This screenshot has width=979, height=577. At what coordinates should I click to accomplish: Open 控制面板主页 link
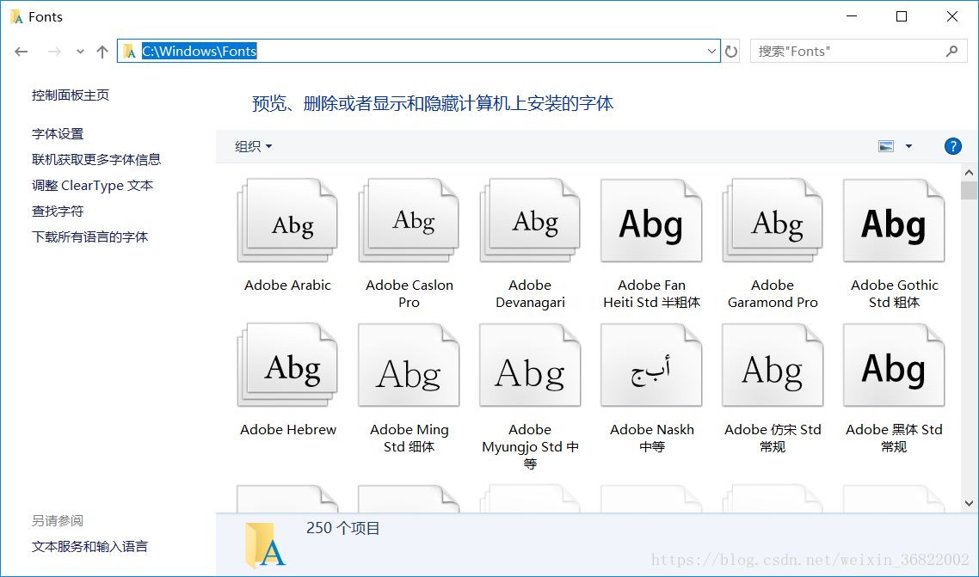(71, 95)
